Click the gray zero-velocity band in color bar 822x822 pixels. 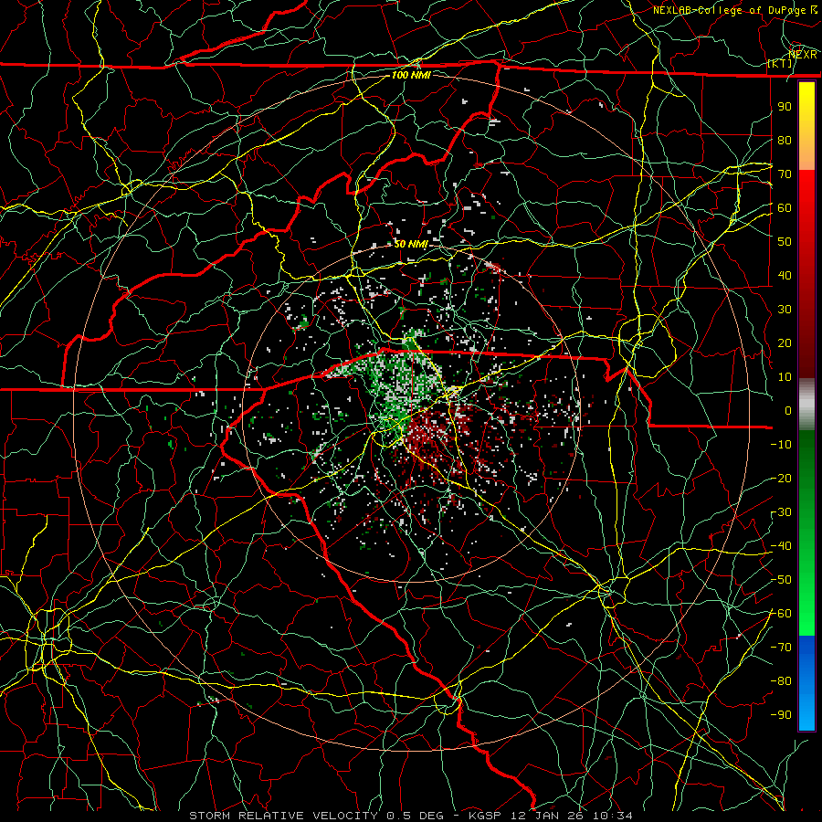806,405
